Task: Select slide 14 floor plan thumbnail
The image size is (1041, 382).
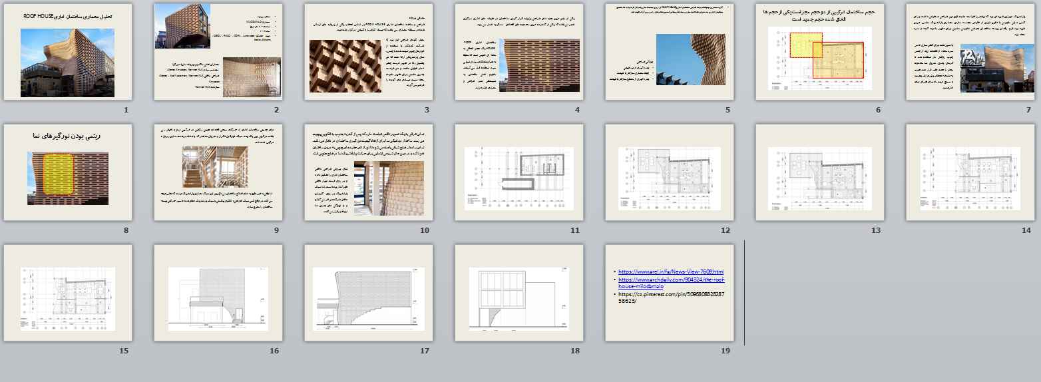Action: (970, 172)
